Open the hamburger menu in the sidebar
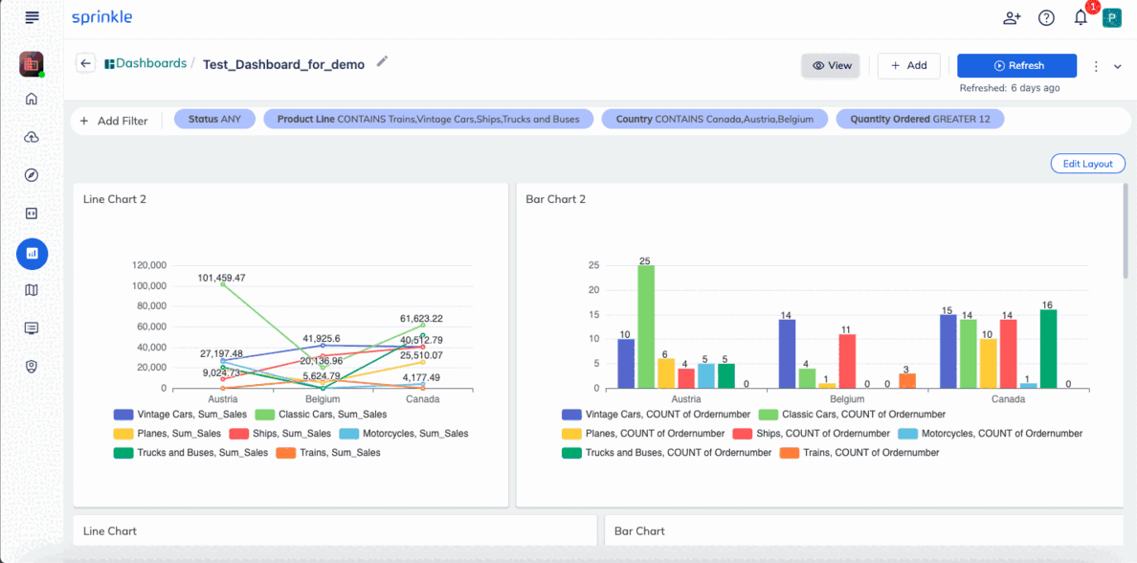 32,16
